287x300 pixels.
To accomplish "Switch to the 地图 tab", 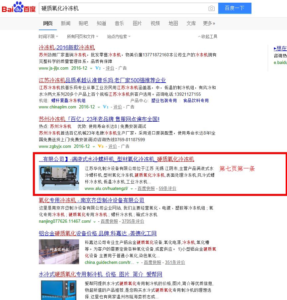I will pos(173,23).
